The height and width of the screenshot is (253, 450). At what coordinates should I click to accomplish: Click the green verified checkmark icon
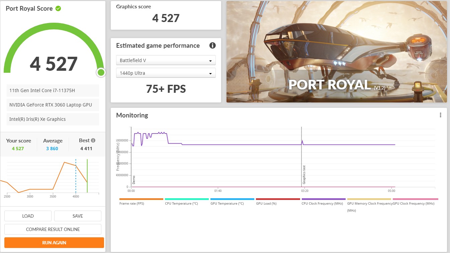click(58, 8)
